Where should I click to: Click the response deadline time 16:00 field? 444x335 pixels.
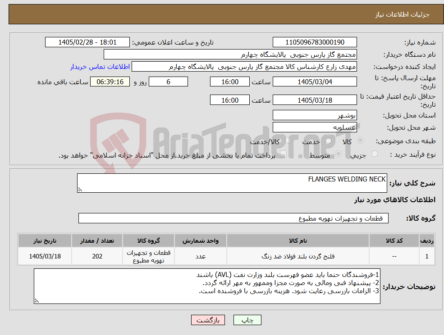(229, 82)
